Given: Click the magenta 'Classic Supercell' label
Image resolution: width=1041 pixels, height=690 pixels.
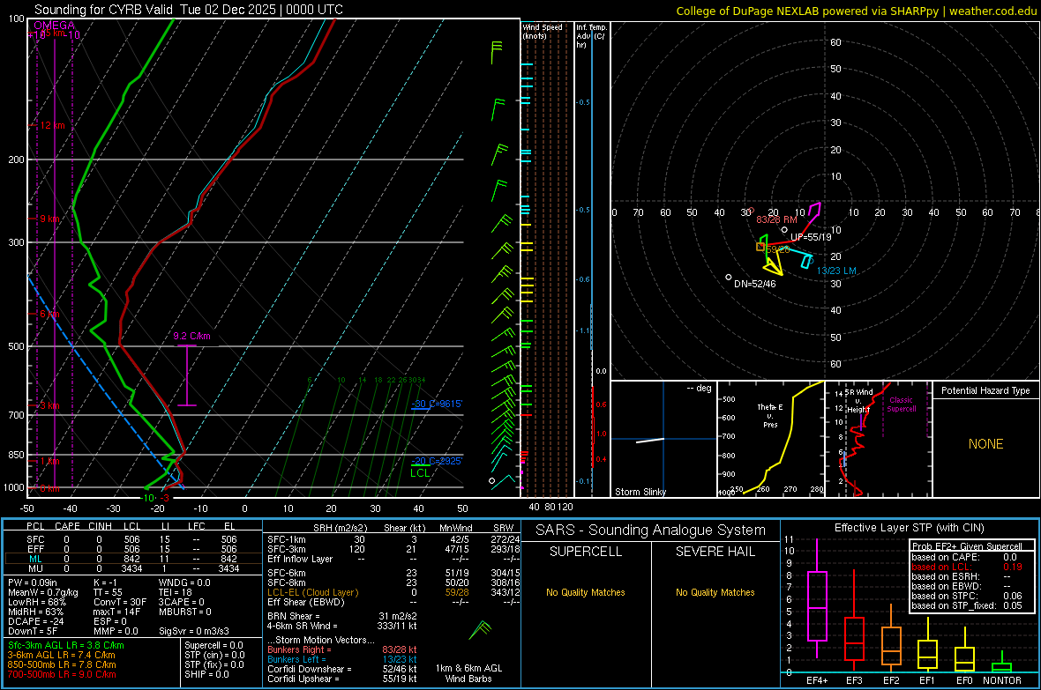Looking at the screenshot, I should click(901, 404).
